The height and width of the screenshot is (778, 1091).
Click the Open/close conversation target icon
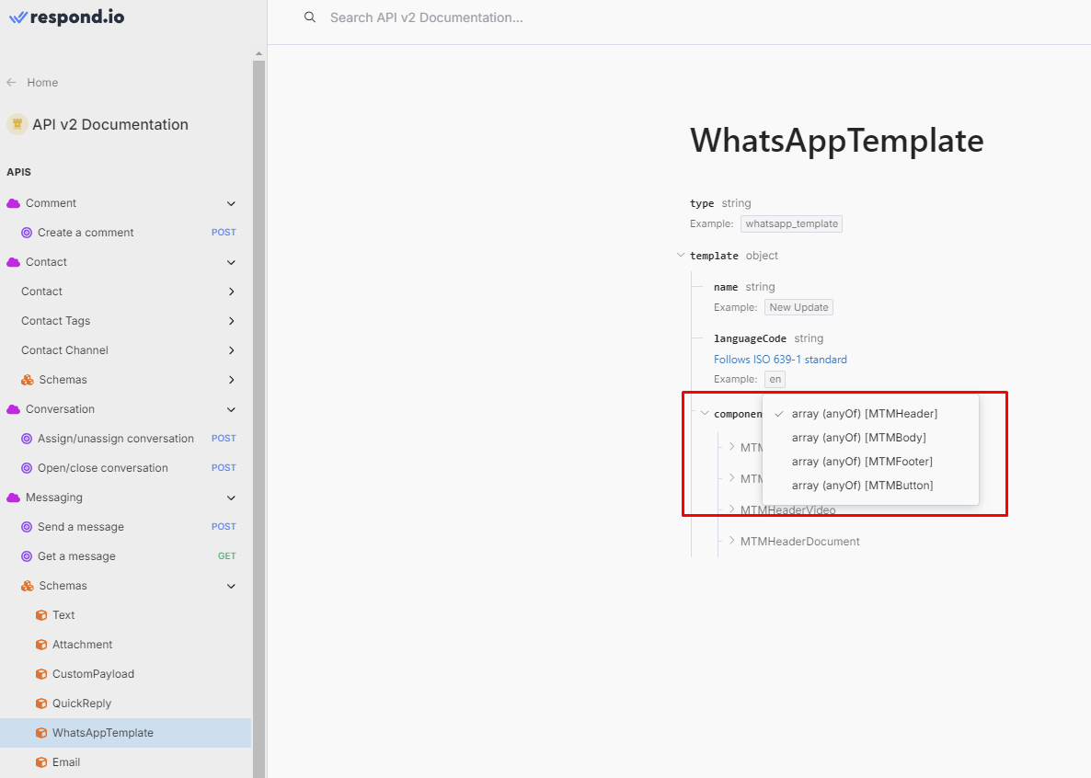tap(27, 468)
